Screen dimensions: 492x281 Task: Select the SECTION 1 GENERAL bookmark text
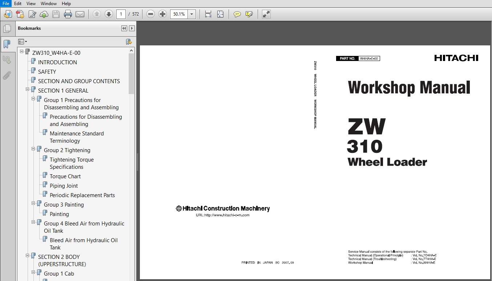(63, 90)
